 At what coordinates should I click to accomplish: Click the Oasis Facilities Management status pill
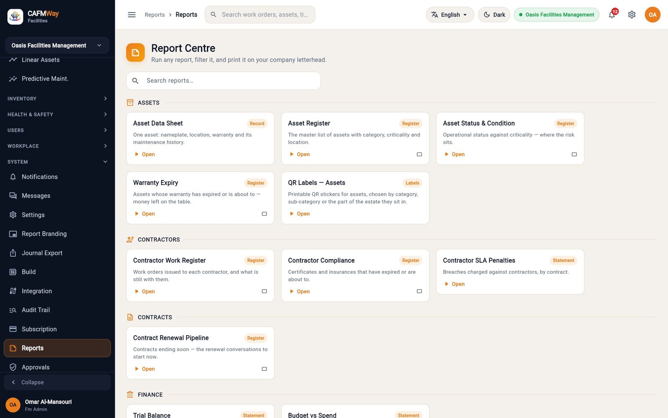(557, 15)
